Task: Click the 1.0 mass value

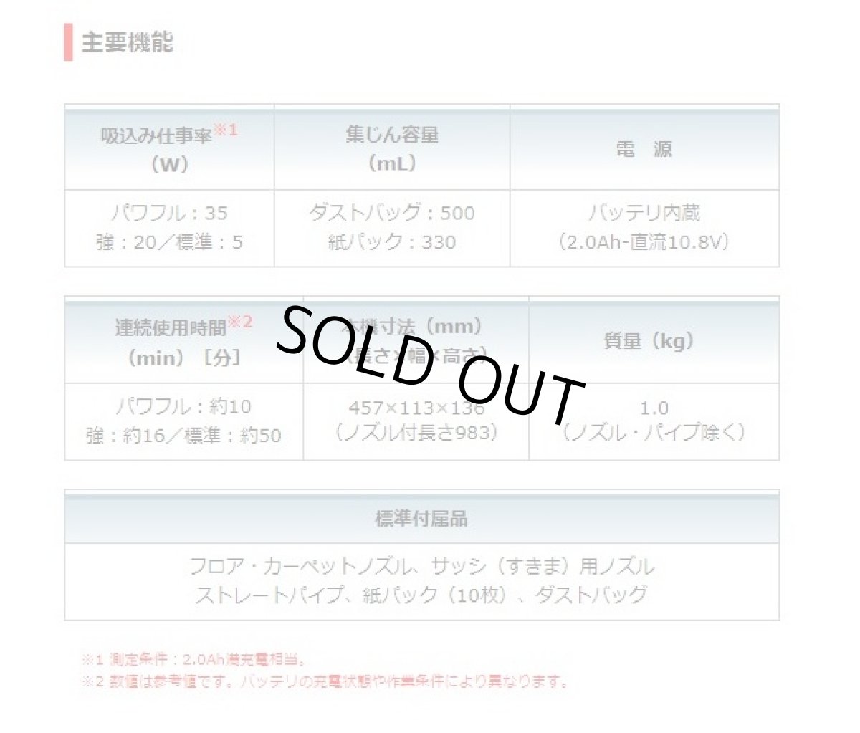Action: click(654, 408)
